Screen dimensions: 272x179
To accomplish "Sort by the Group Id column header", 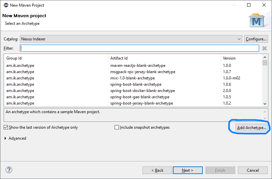I will 56,58.
